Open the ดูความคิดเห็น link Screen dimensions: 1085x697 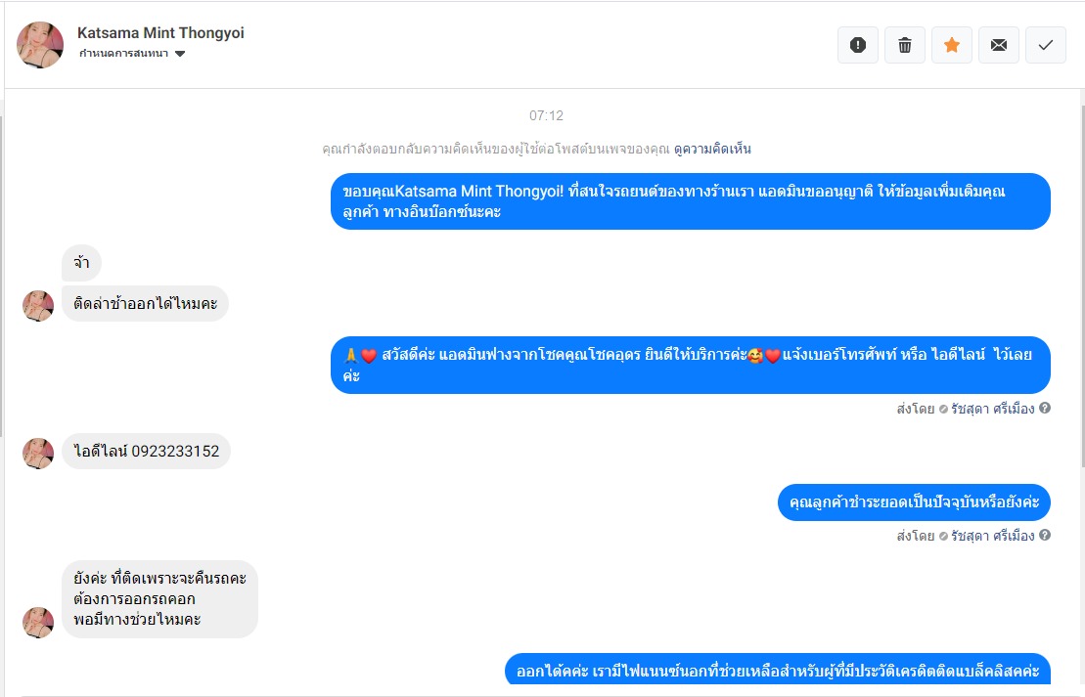click(x=712, y=149)
